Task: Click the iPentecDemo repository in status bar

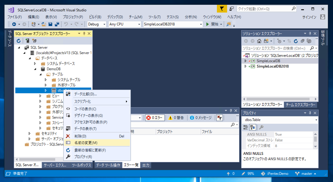Action: (x=275, y=173)
